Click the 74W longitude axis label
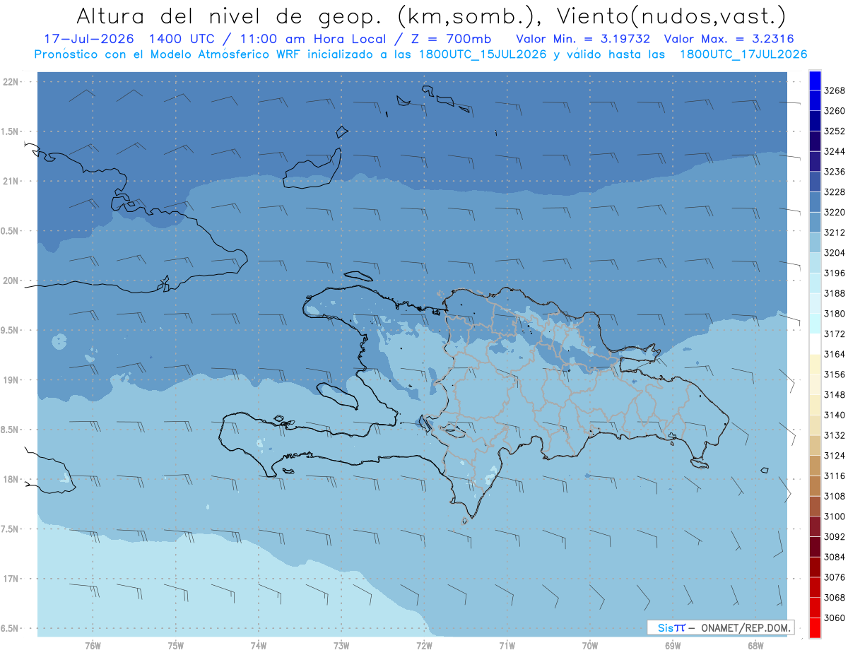 [259, 646]
